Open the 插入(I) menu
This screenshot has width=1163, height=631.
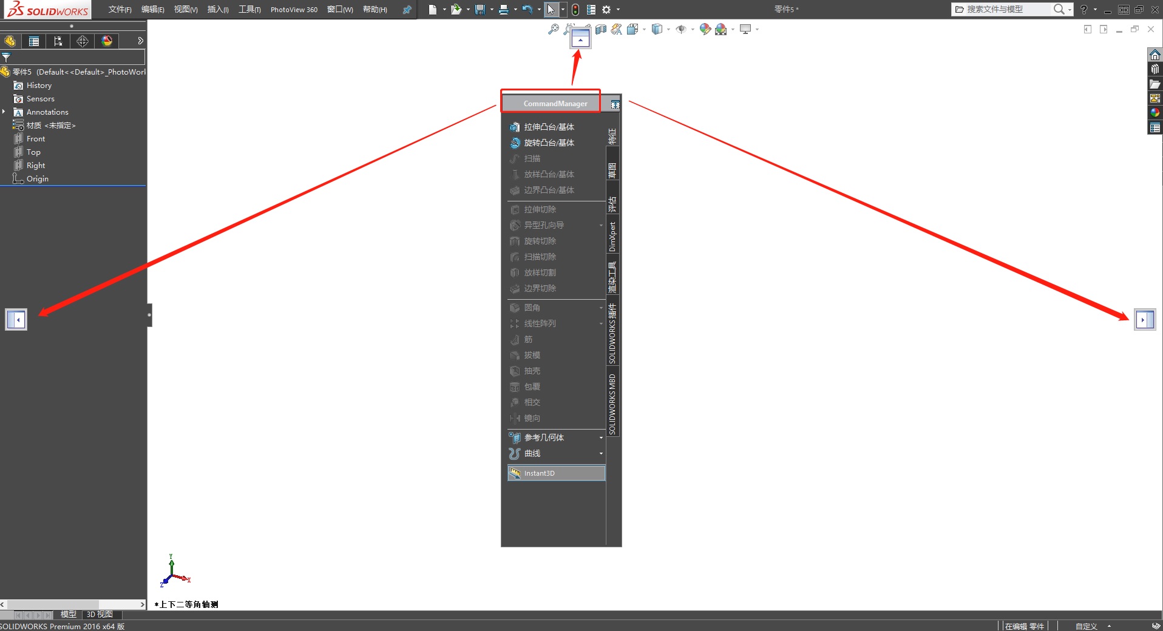tap(218, 10)
